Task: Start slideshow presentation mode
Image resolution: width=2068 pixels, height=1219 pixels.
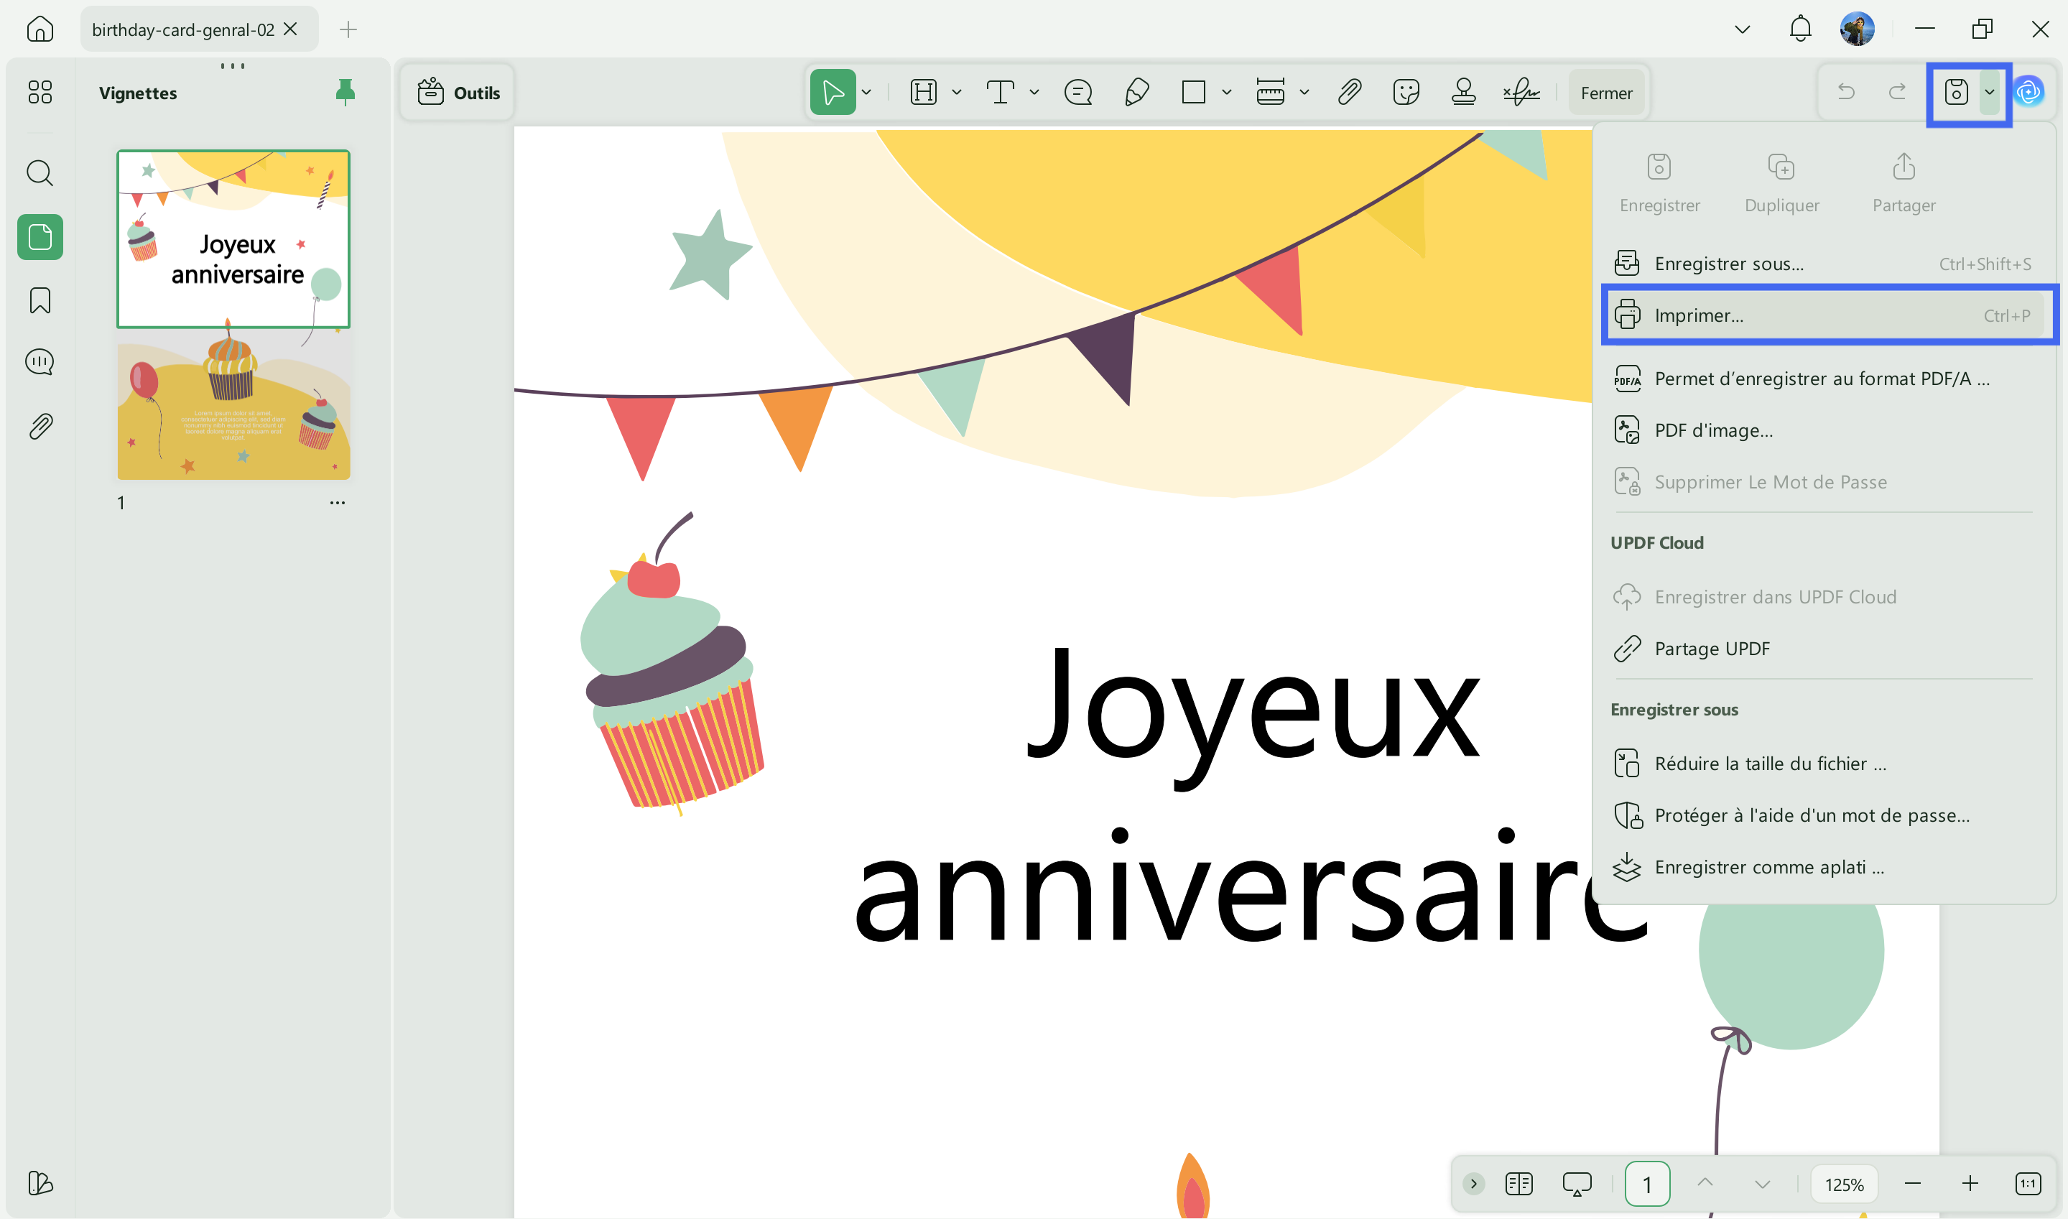Action: click(x=1577, y=1184)
